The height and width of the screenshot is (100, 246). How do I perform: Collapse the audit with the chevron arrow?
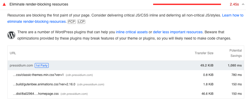tap(243, 4)
